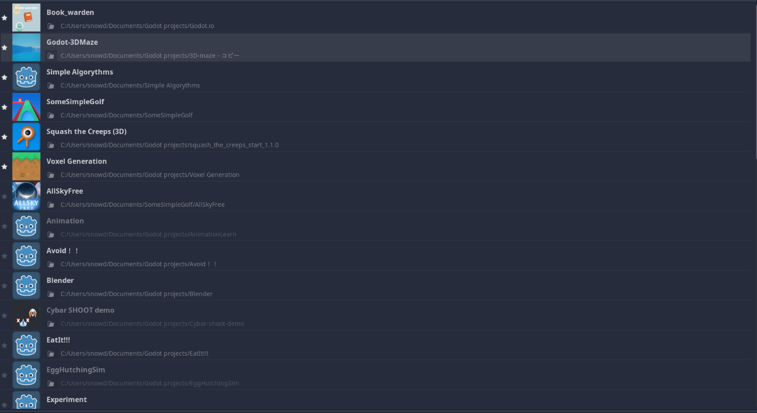Click path Documents/Simple Algorythms

[x=130, y=85]
